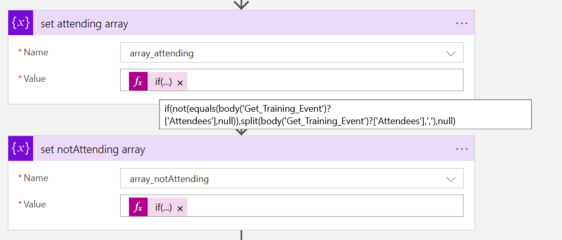Remove the if(...) expression from set attending array

click(x=180, y=83)
